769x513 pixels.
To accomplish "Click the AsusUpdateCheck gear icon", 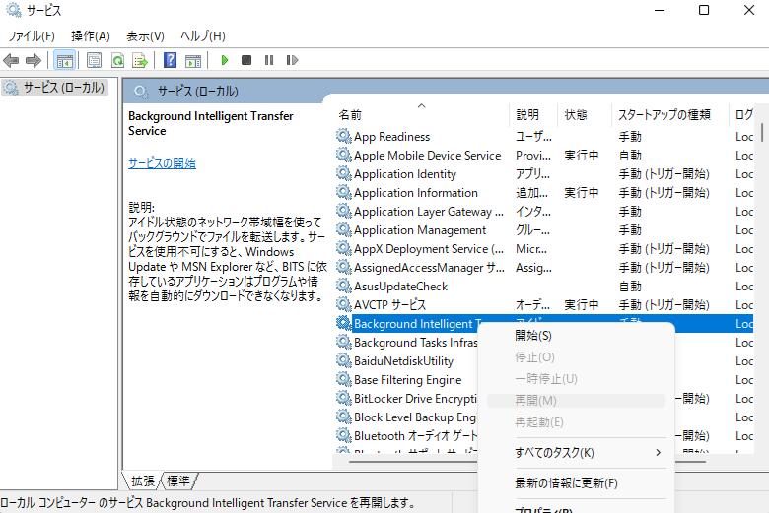I will [344, 287].
